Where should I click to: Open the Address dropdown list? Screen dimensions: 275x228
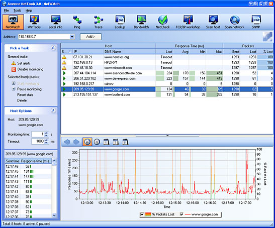72,37
